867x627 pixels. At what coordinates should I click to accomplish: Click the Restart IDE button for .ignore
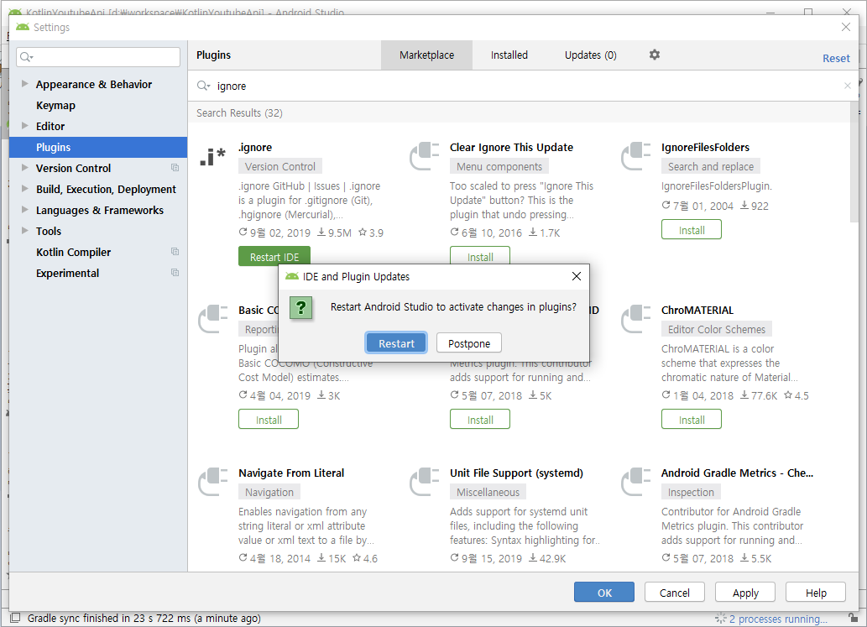click(x=274, y=257)
